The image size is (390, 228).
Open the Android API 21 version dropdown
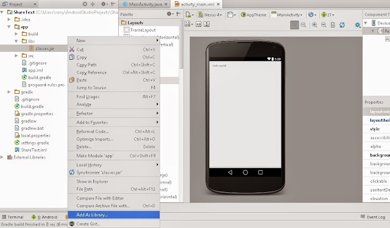(328, 15)
